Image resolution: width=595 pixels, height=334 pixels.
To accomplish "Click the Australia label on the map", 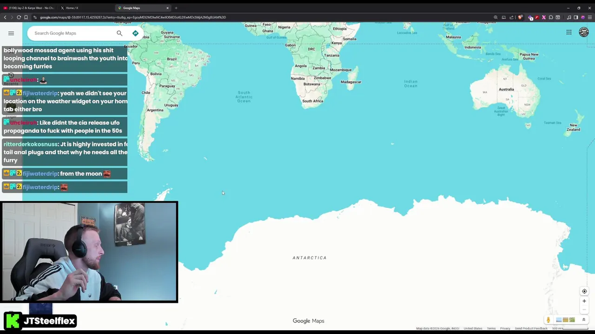I will (x=506, y=89).
